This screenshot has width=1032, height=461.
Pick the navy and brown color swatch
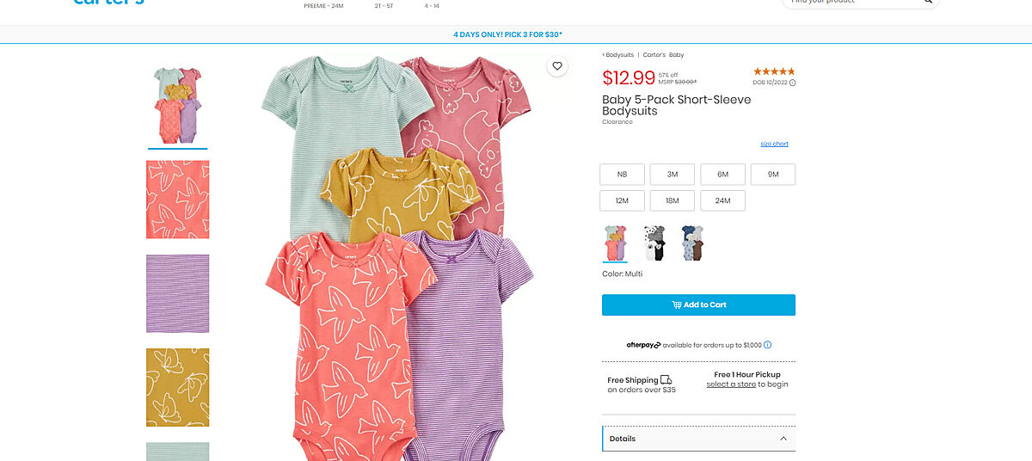tap(692, 243)
